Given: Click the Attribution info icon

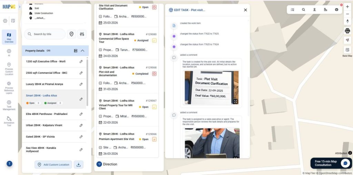Looking at the screenshot, I should point(350,153).
